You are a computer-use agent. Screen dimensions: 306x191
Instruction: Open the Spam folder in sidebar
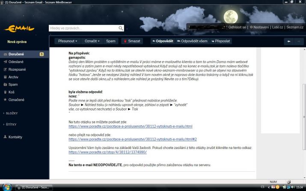13,84
